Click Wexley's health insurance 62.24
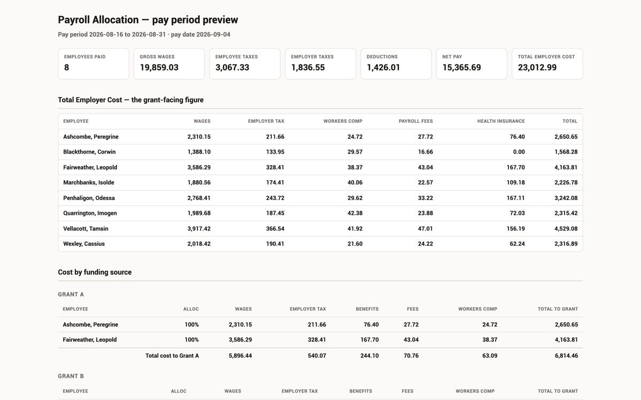Viewport: 641px width, 400px height. tap(517, 244)
